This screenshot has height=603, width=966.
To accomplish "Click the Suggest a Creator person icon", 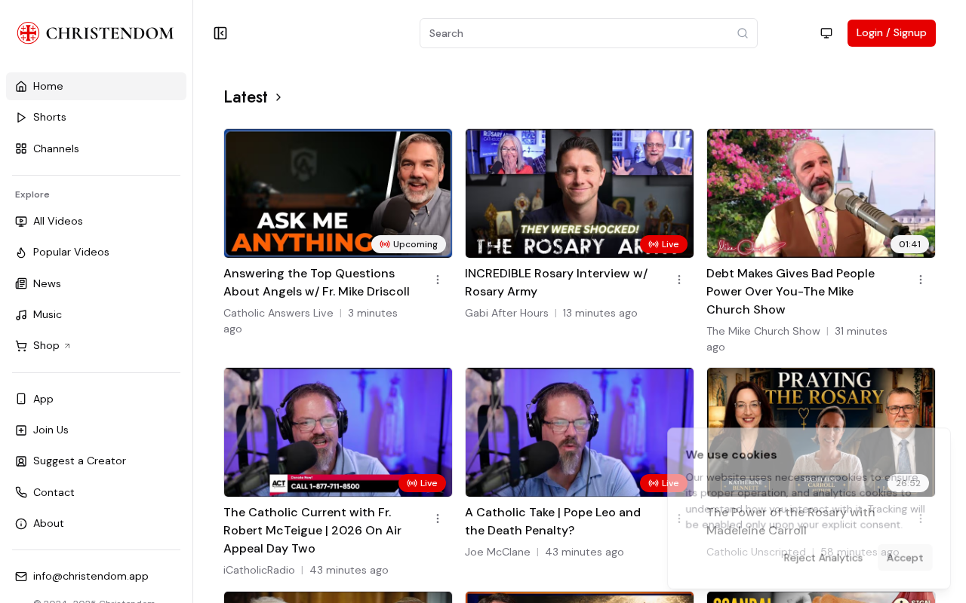I will (21, 461).
